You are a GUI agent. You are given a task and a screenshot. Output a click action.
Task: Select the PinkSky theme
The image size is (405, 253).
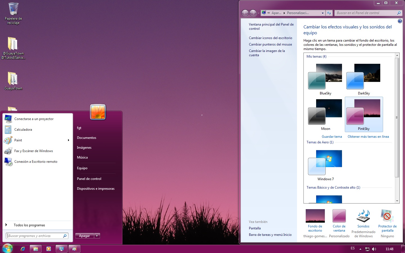364,115
